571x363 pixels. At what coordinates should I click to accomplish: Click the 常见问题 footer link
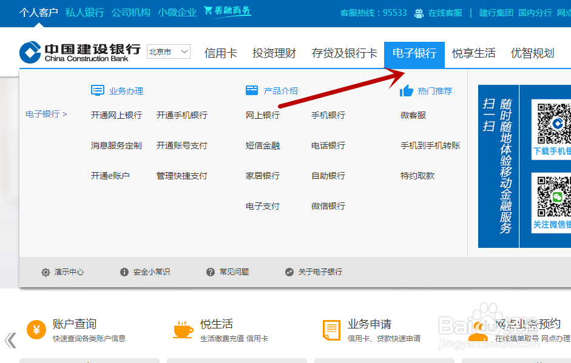(234, 272)
